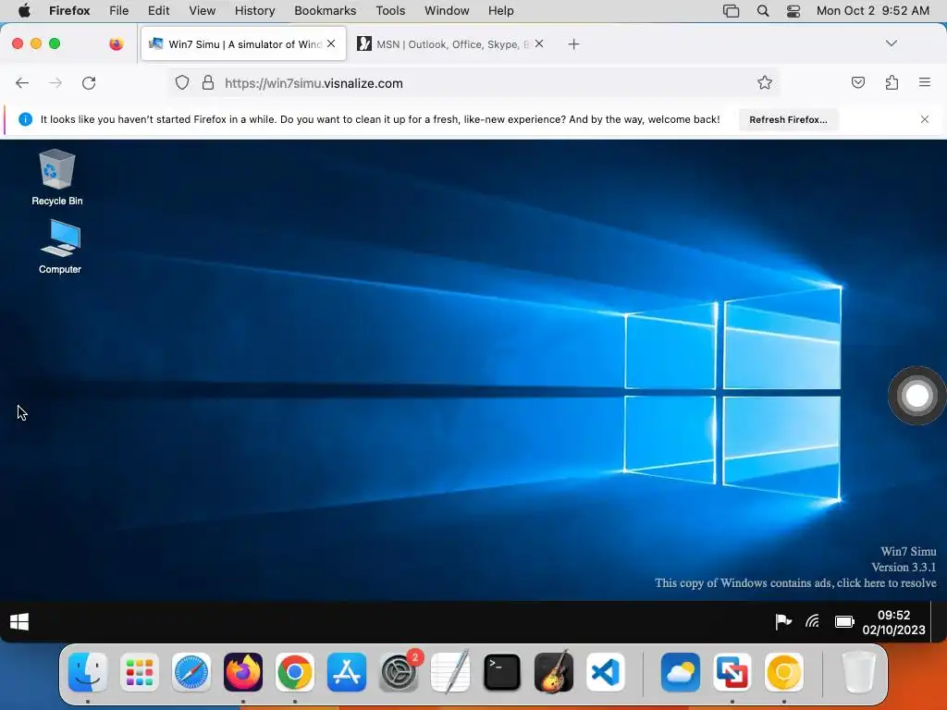Image resolution: width=947 pixels, height=710 pixels.
Task: Tap the floating round assistive button
Action: click(916, 396)
